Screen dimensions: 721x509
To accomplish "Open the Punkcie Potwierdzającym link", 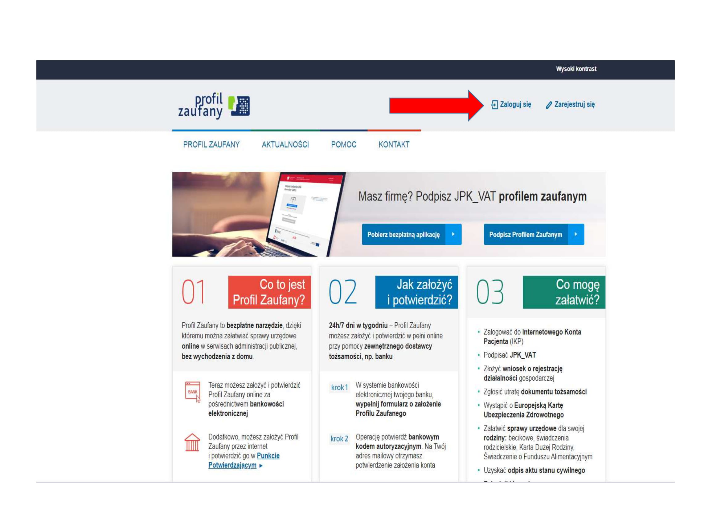I will tap(244, 461).
